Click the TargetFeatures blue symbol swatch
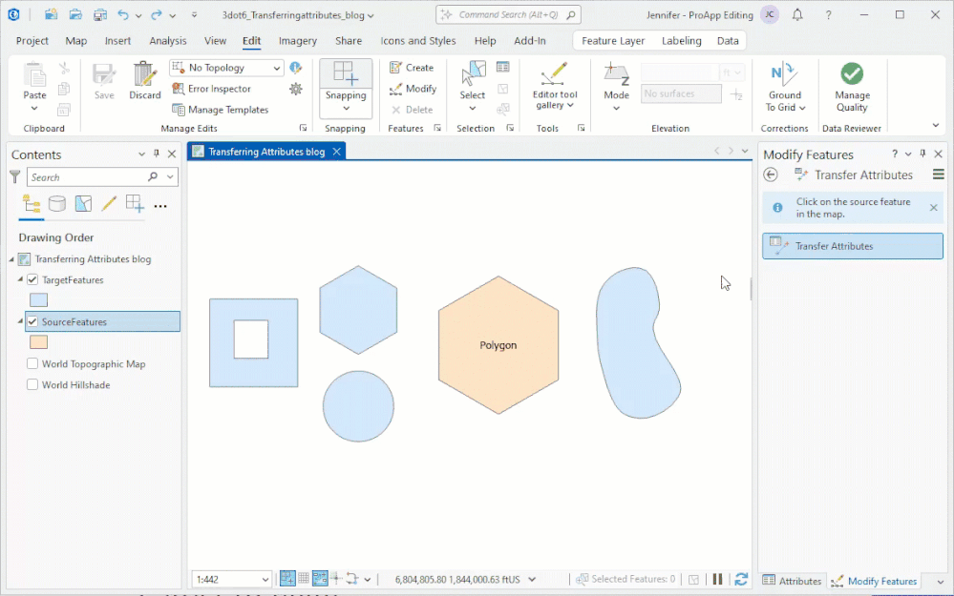 [x=37, y=299]
